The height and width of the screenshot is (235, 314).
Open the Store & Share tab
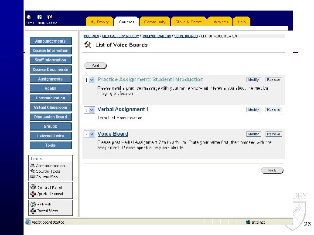coord(188,22)
